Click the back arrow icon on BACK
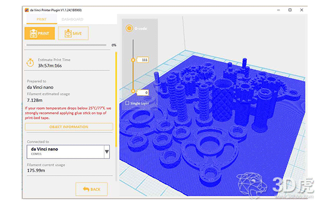This screenshot has height=205, width=329. click(86, 189)
